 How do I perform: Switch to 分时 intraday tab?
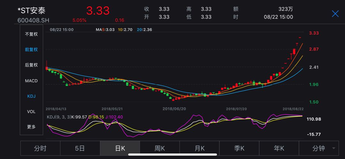click(x=40, y=148)
